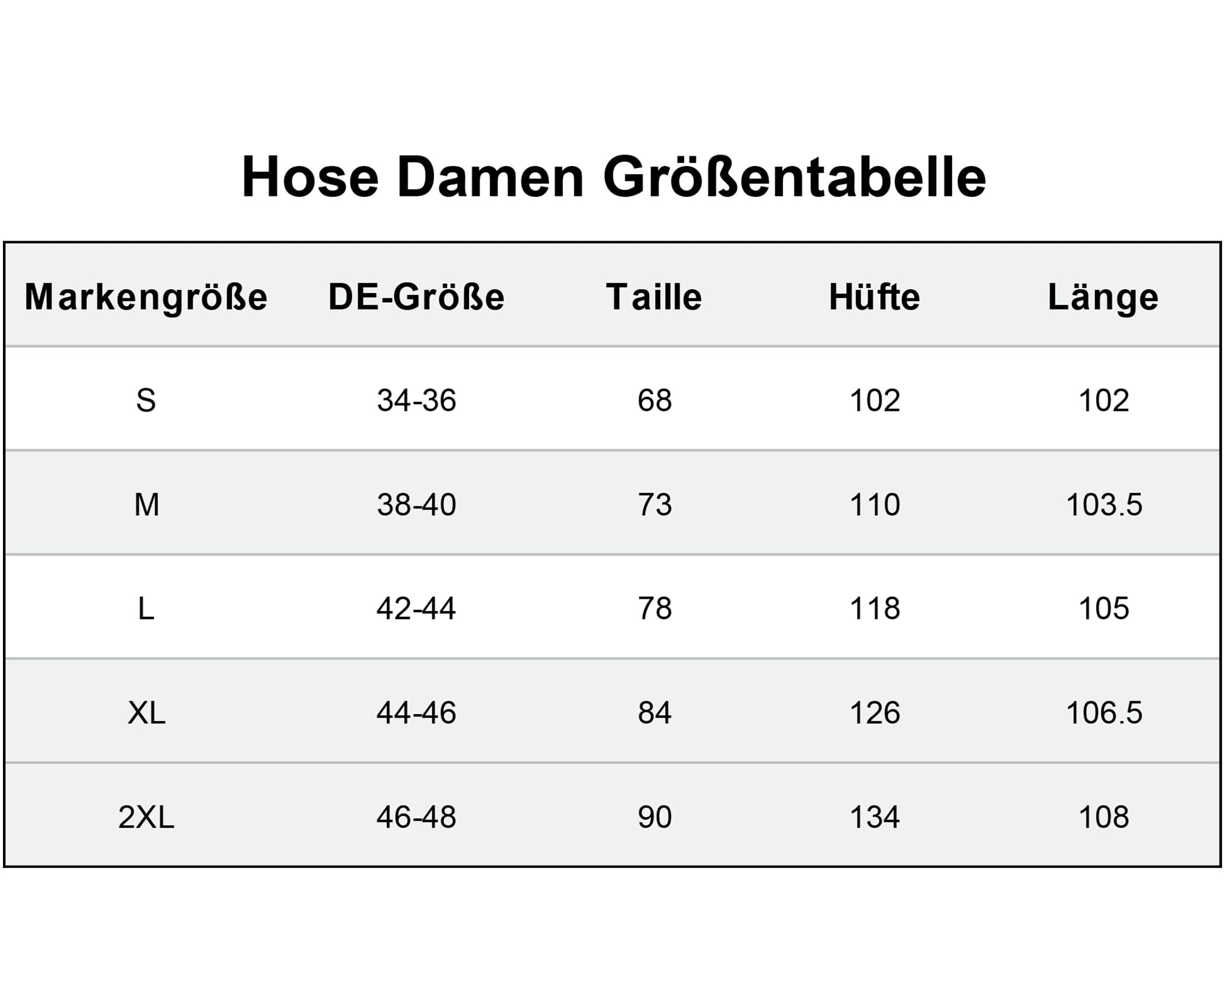Click the 46-48 DE size value
The image size is (1225, 991).
pyautogui.click(x=416, y=817)
